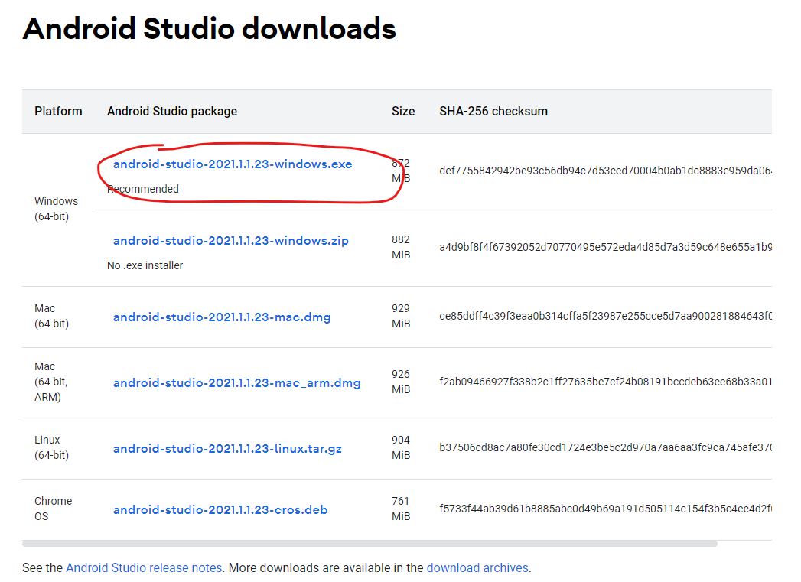Click the Chrome OS platform cell
Image resolution: width=801 pixels, height=582 pixels.
pyautogui.click(x=53, y=509)
